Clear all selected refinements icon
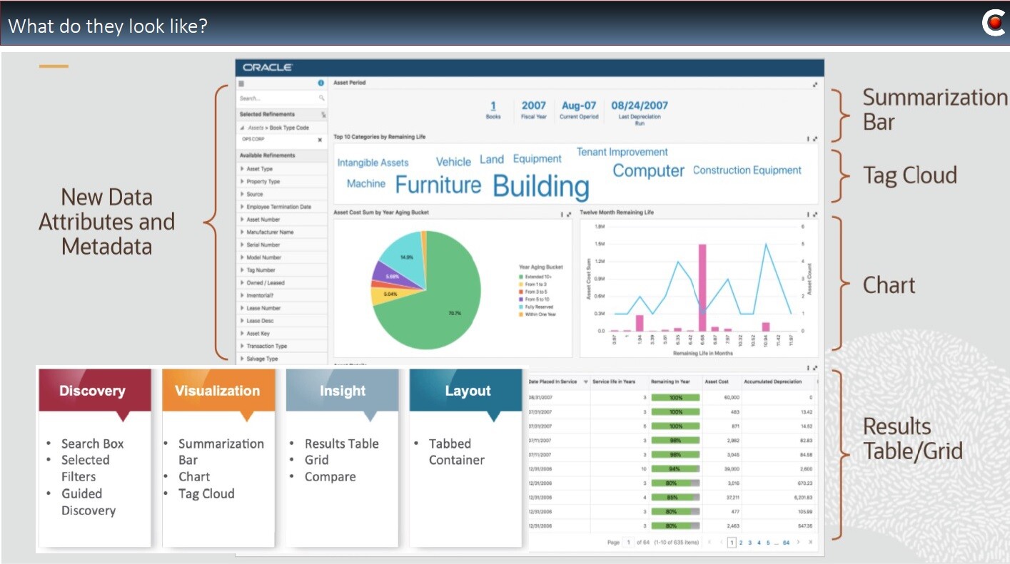This screenshot has height=564, width=1010. [x=323, y=115]
